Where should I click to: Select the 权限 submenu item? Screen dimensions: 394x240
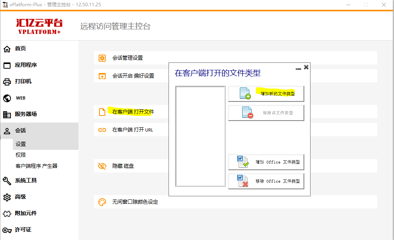point(21,155)
